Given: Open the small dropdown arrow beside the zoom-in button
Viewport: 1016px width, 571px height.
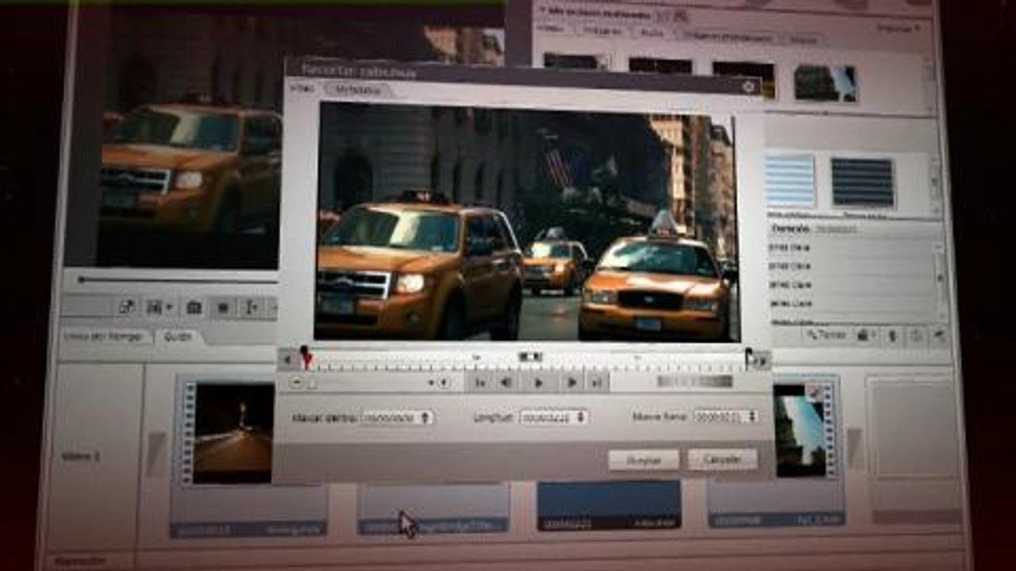Looking at the screenshot, I should 432,382.
